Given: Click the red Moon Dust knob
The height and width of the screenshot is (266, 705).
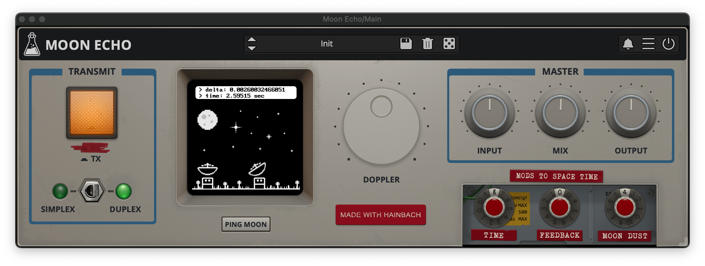Looking at the screenshot, I should click(625, 207).
